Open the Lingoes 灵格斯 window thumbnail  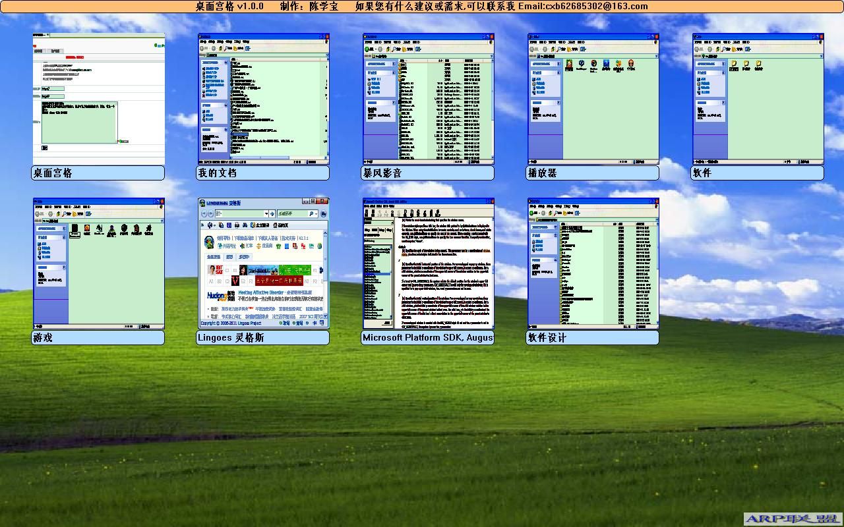264,263
